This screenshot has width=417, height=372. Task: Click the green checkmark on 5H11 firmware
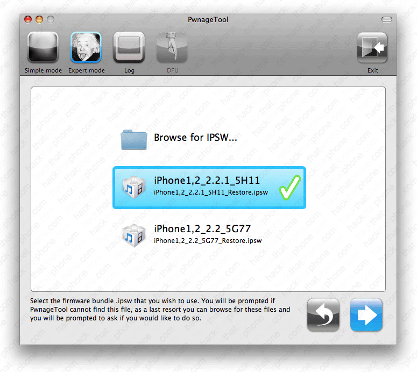(x=290, y=187)
